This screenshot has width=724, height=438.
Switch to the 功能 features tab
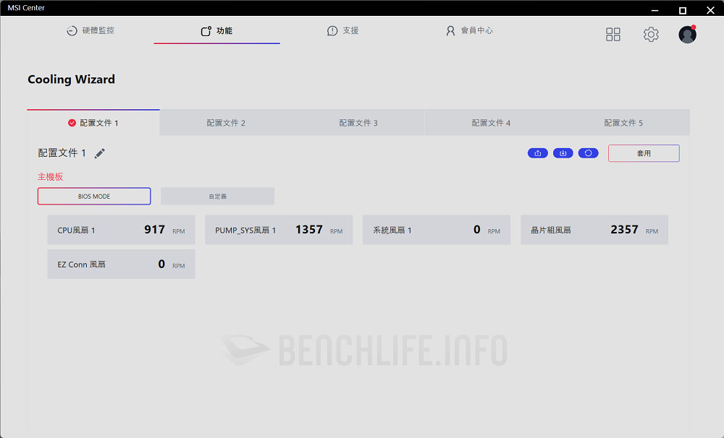(x=216, y=31)
